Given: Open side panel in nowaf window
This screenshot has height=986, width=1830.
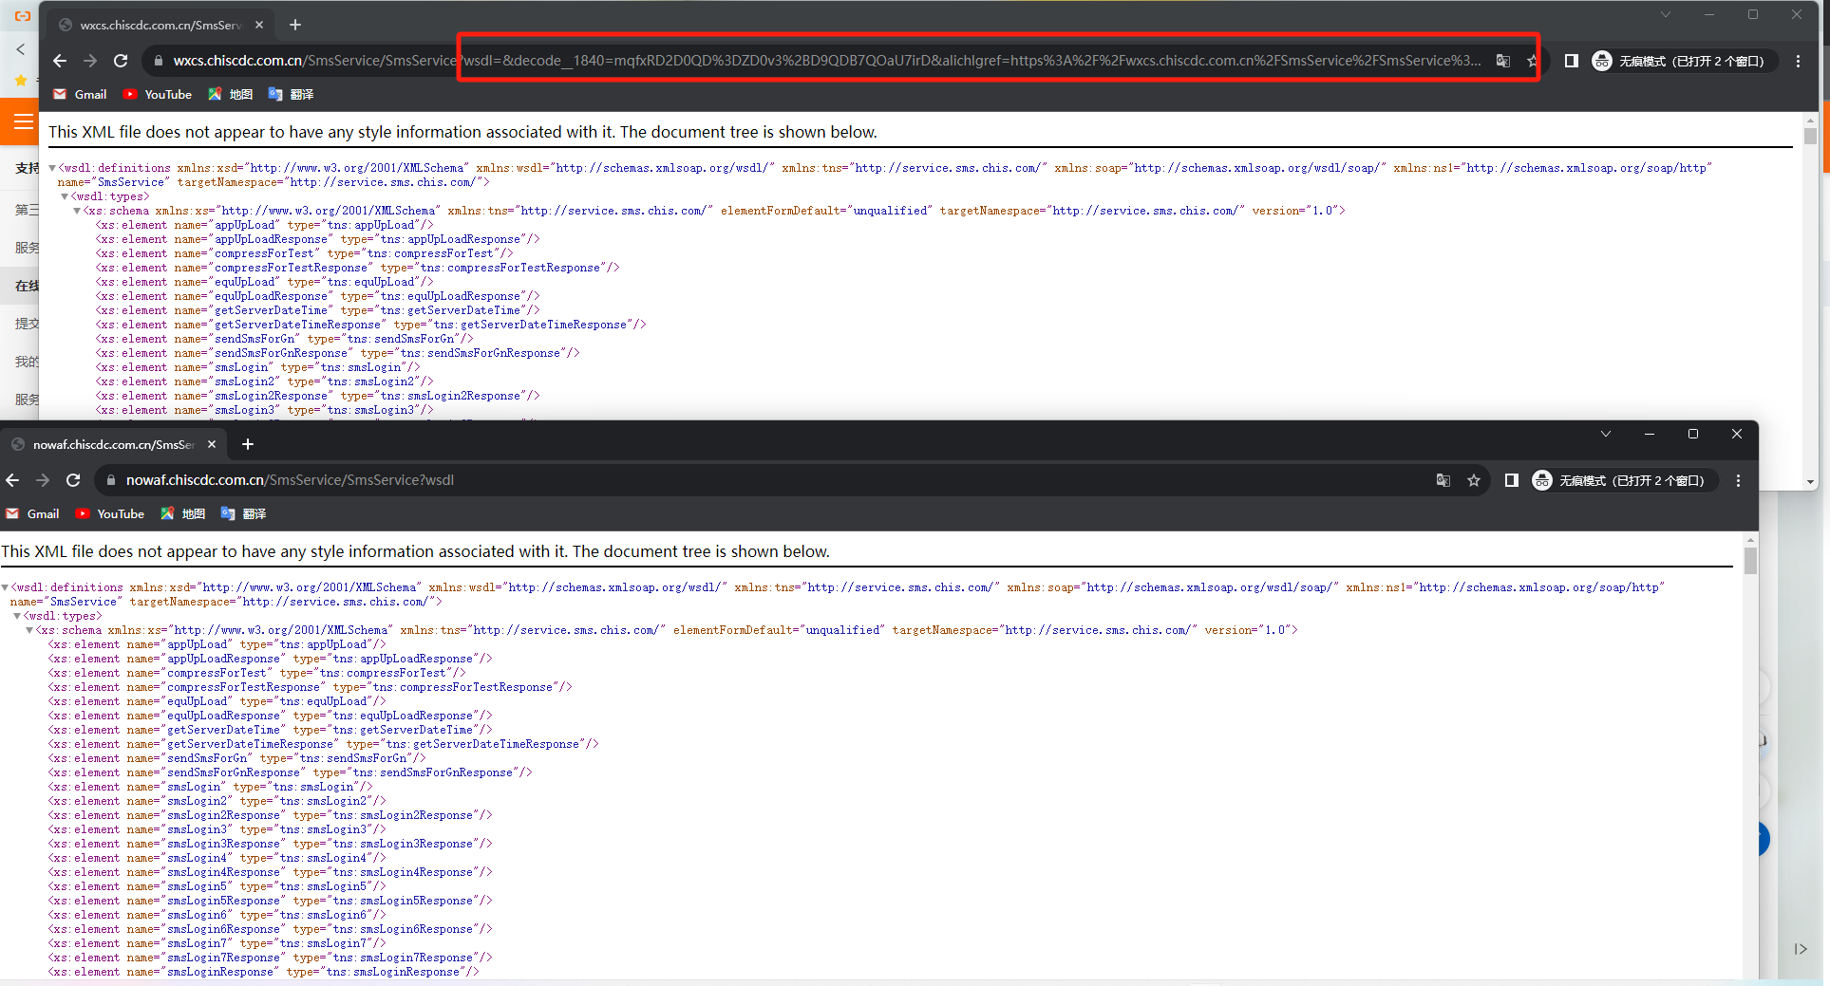Looking at the screenshot, I should pos(1512,480).
